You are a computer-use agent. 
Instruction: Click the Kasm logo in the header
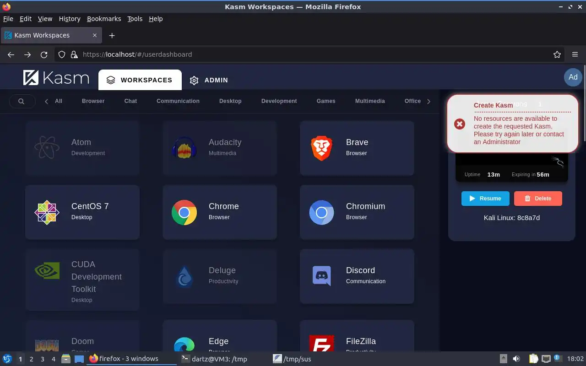point(56,78)
